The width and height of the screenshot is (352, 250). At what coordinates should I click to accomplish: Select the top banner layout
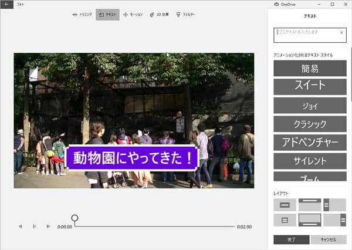[x=310, y=205]
